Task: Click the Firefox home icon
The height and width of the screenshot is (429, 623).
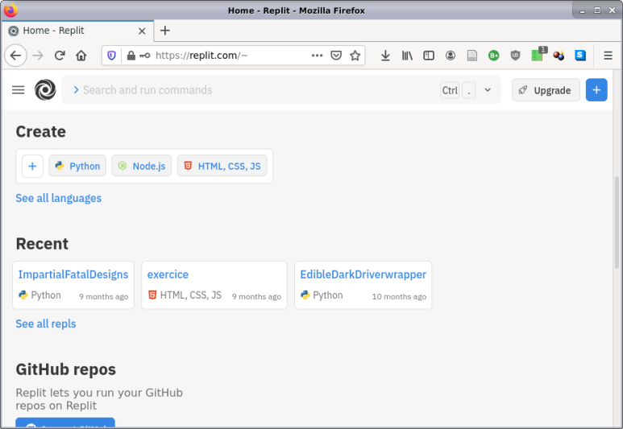Action: pyautogui.click(x=81, y=56)
